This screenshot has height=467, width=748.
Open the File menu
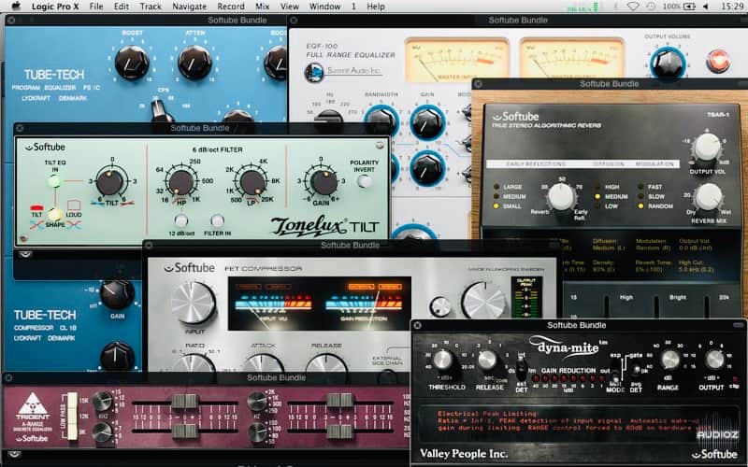(x=96, y=7)
